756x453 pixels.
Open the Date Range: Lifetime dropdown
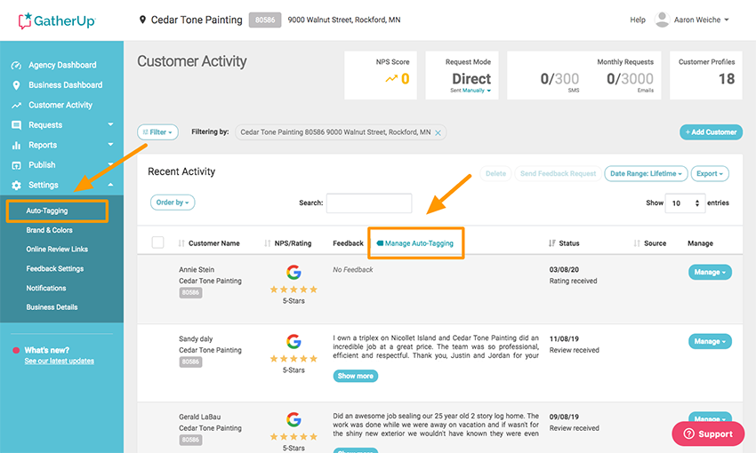pyautogui.click(x=646, y=173)
